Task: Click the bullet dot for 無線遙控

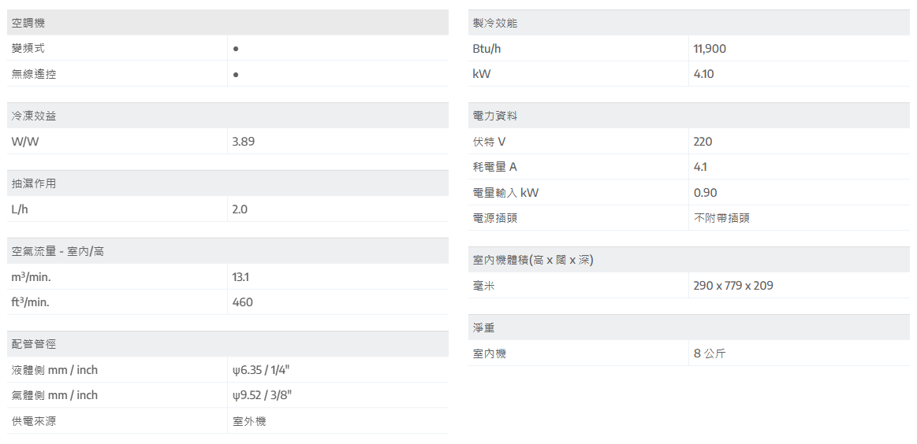Action: (x=236, y=74)
